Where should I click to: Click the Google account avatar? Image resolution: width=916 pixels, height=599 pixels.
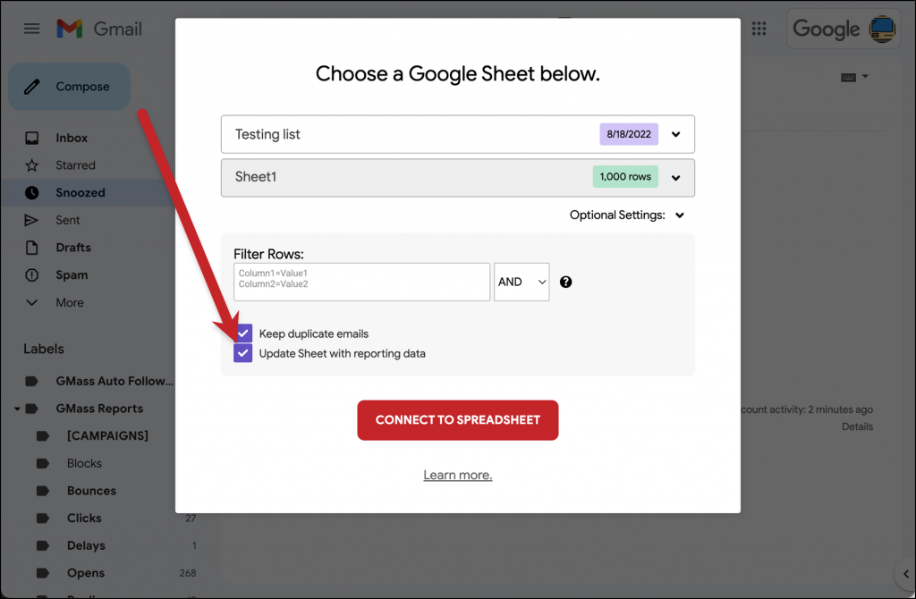click(882, 28)
